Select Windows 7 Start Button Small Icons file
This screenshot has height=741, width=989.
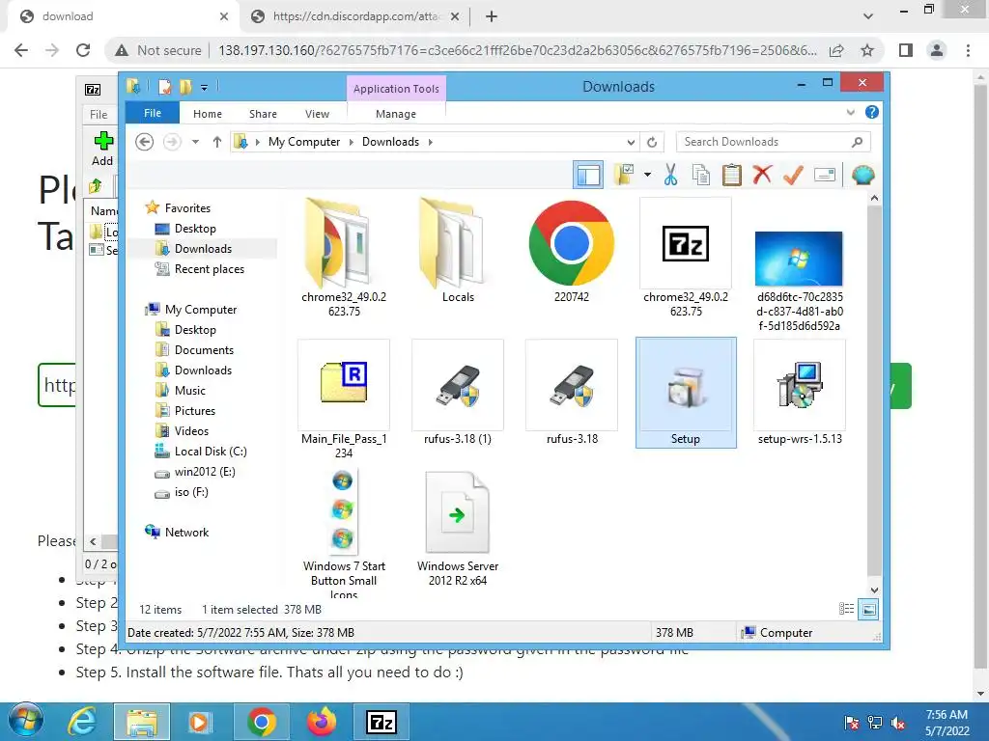(x=344, y=533)
